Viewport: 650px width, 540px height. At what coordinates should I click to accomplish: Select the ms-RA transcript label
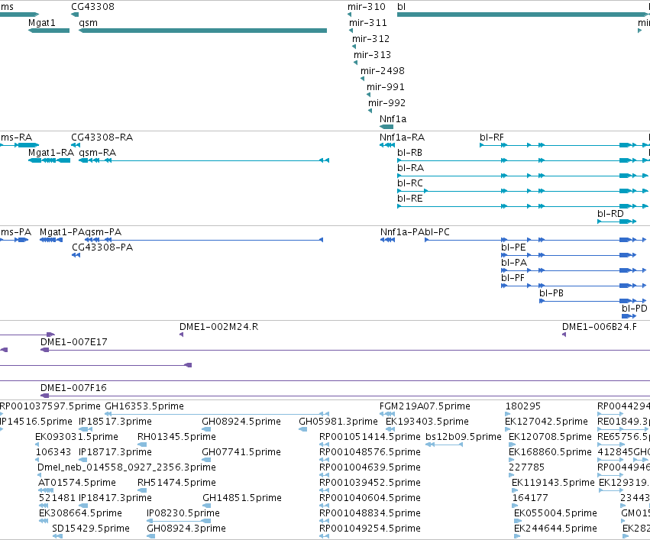tap(16, 137)
